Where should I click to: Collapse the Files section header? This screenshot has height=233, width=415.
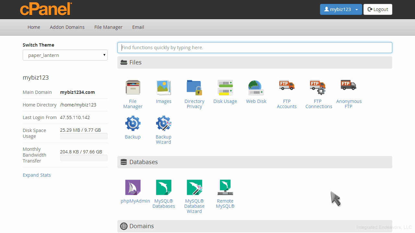[255, 62]
